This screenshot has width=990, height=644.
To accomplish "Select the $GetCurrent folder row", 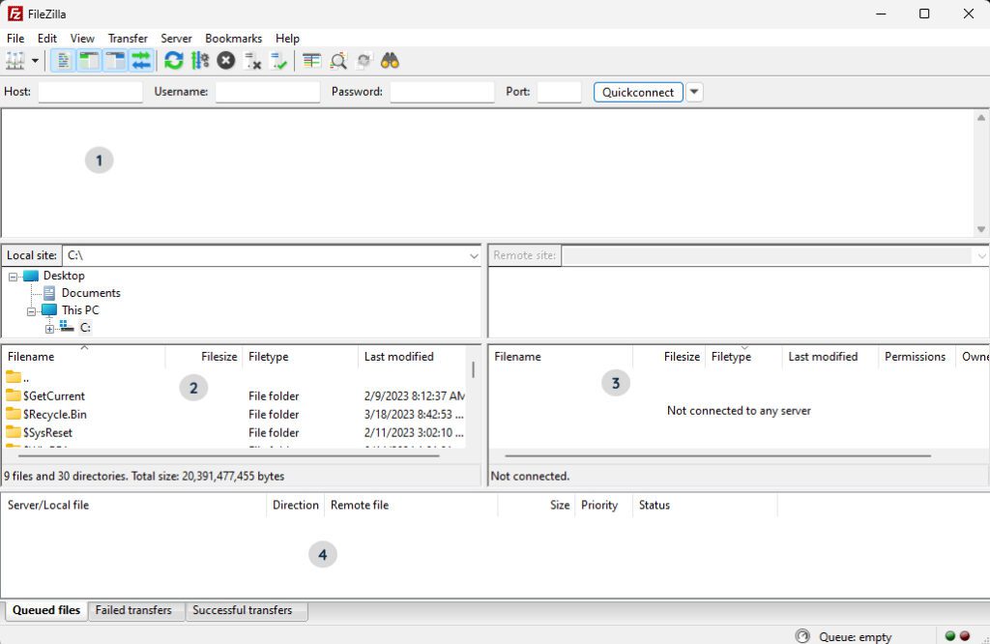I will (234, 395).
